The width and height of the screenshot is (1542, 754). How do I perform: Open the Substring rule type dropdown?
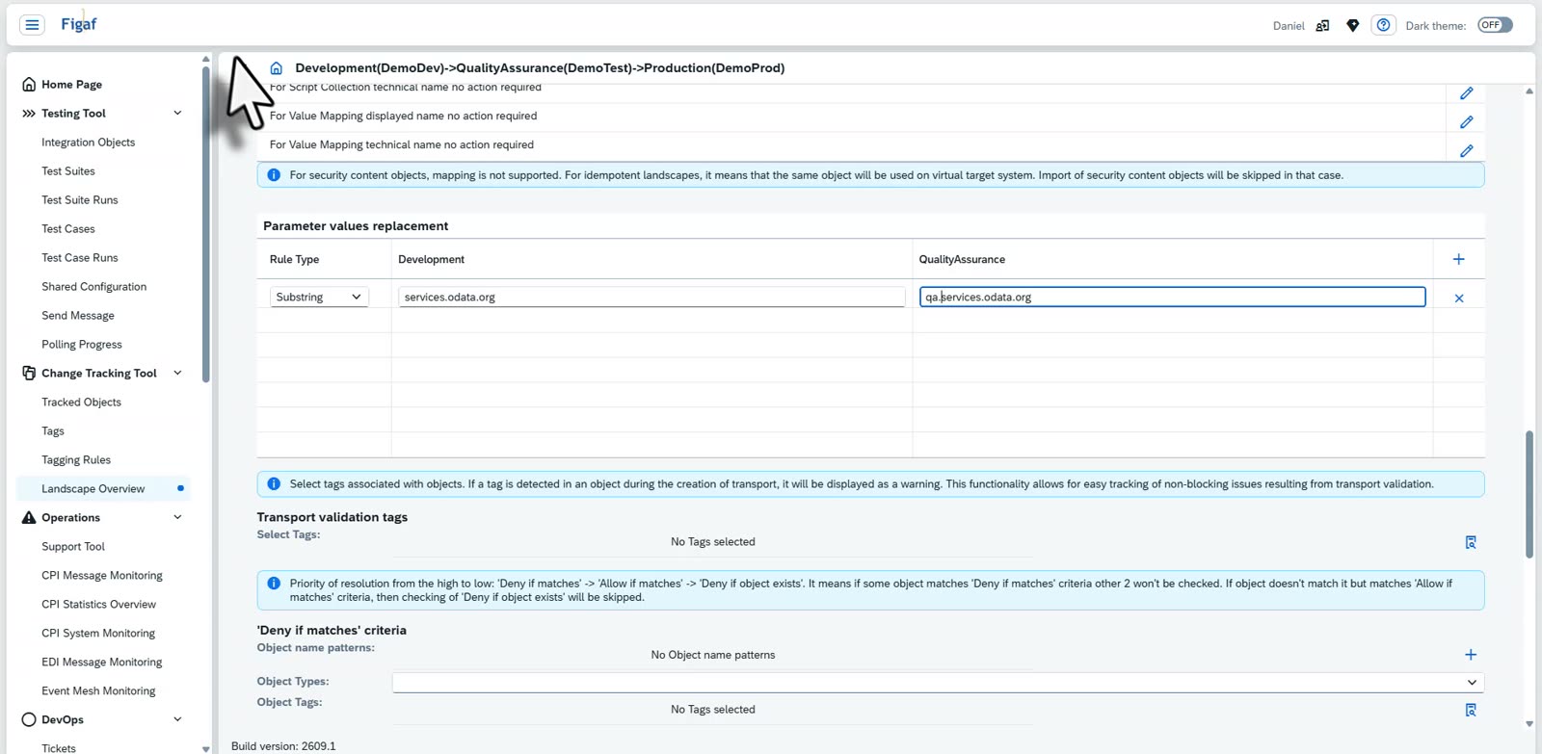319,298
